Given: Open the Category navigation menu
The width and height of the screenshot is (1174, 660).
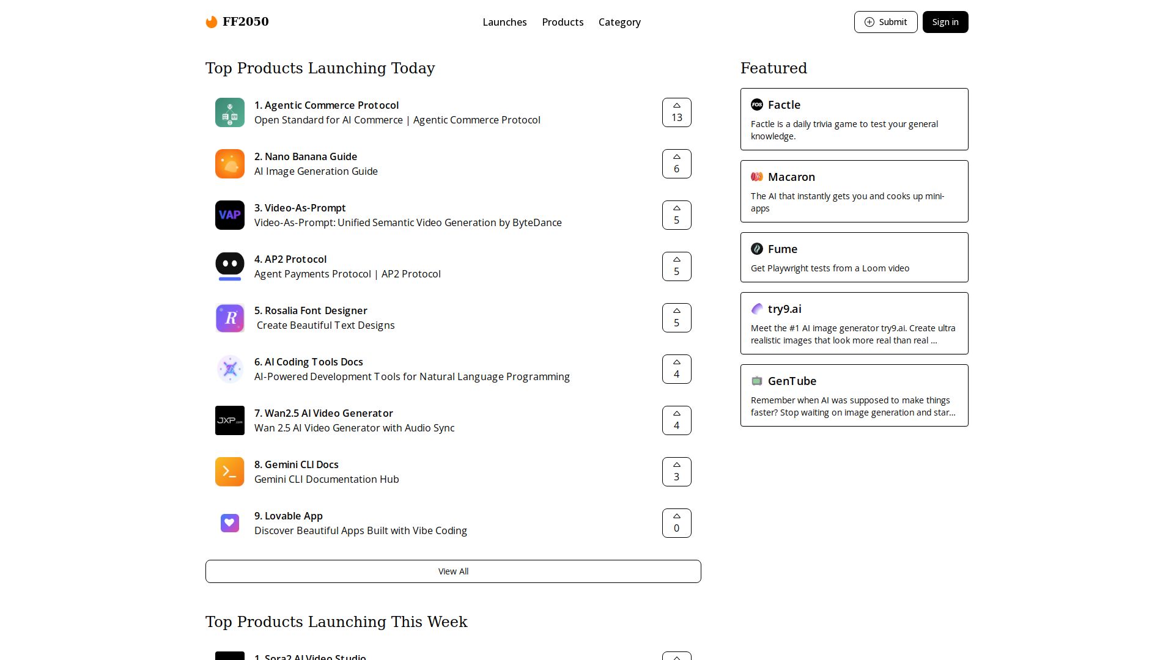Looking at the screenshot, I should coord(619,22).
